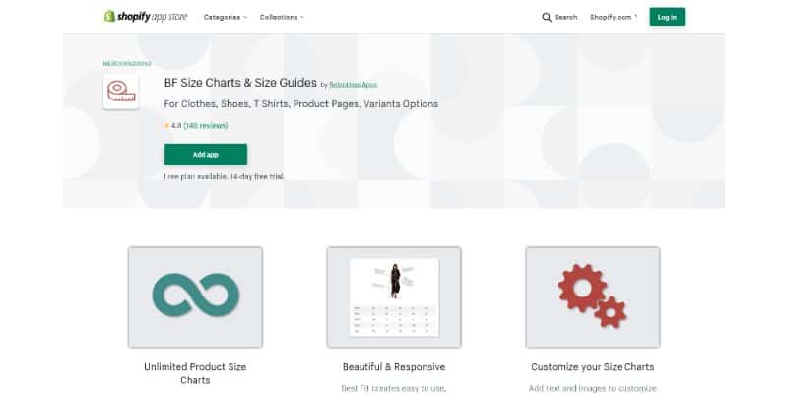Click the Log in button

(667, 17)
